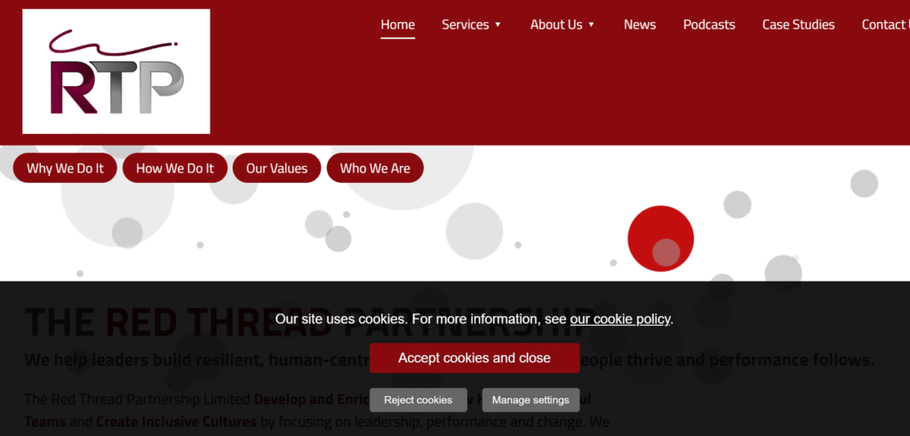Expand the Services dropdown arrow
The image size is (910, 436).
coord(498,24)
